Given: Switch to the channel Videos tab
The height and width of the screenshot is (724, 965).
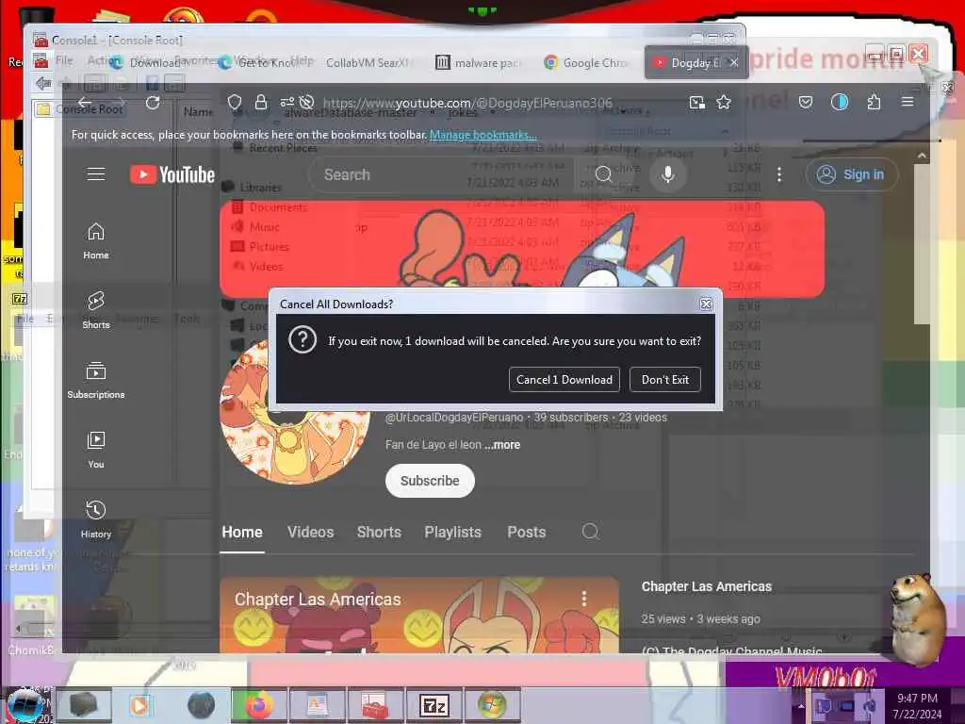Looking at the screenshot, I should pyautogui.click(x=310, y=532).
